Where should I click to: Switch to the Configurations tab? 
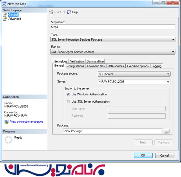pos(75,66)
